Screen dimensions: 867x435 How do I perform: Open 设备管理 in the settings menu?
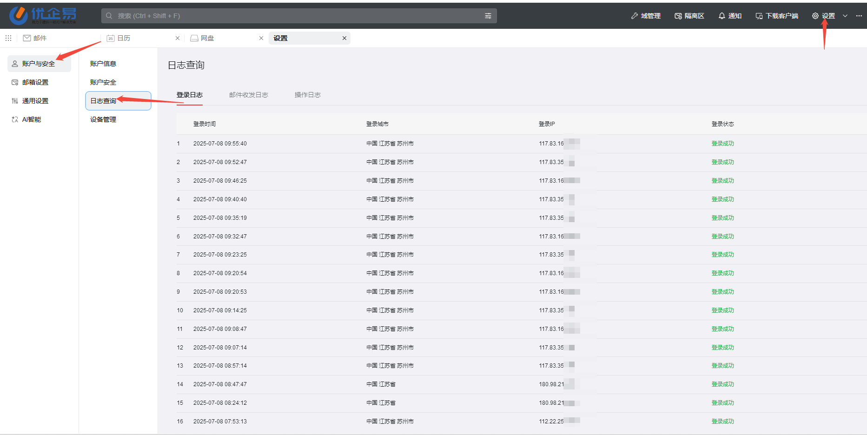coord(102,119)
